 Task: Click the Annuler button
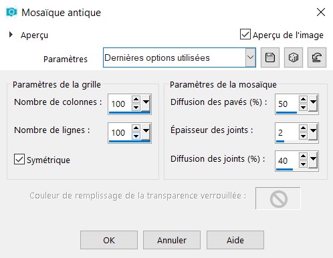click(x=172, y=240)
